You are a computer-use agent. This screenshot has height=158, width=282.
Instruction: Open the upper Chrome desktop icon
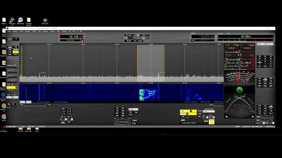4,106
